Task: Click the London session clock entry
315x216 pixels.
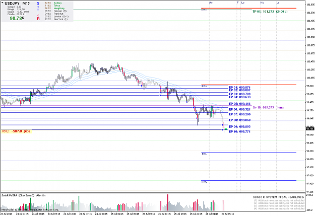Action: pos(56,17)
